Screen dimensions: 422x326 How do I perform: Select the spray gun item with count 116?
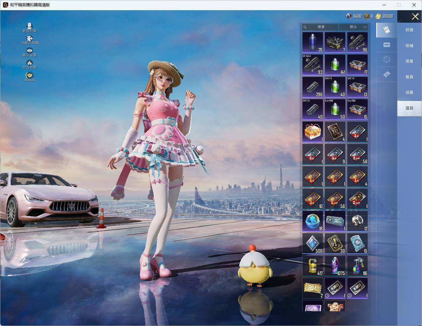(357, 266)
